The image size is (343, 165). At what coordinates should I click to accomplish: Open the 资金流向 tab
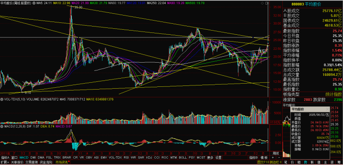tap(46, 162)
